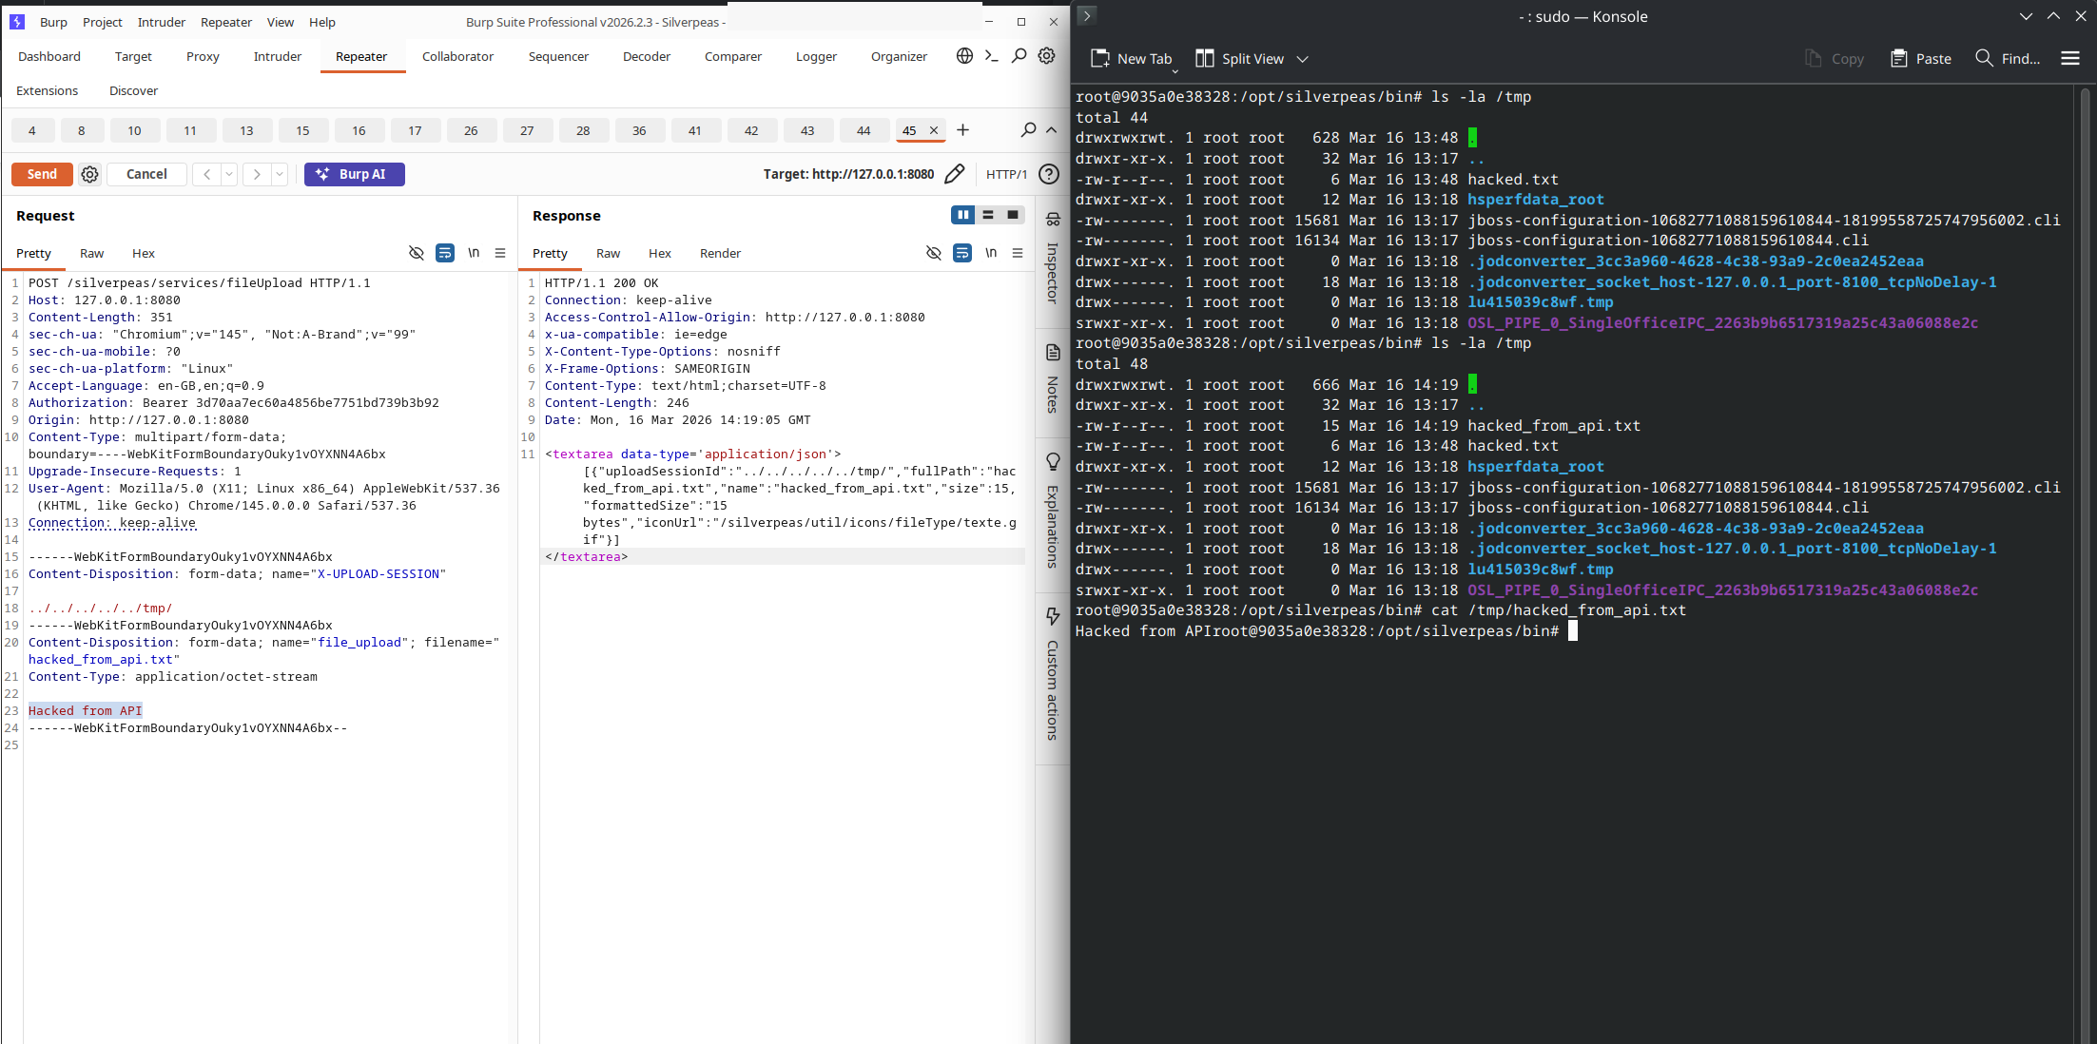2097x1044 pixels.
Task: Click the New Tab icon in Konsole
Action: pos(1100,59)
